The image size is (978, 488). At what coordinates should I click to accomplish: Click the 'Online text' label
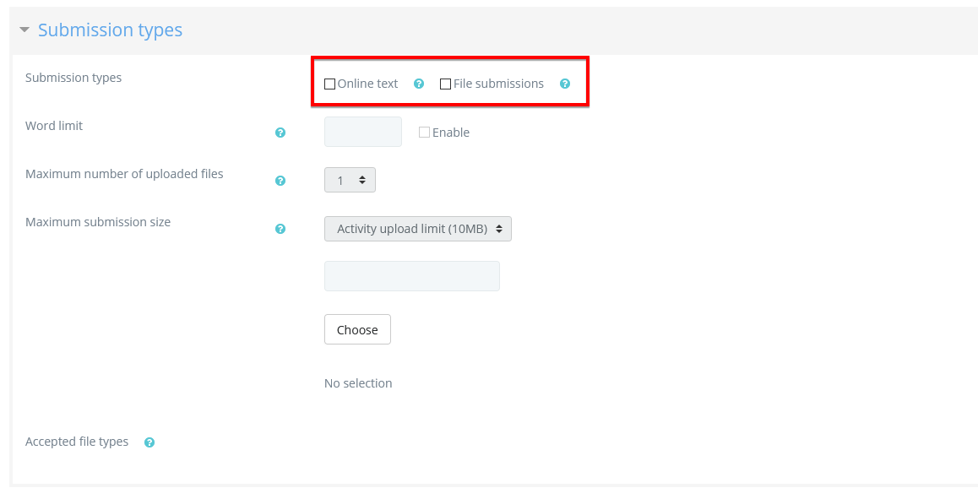coord(367,84)
